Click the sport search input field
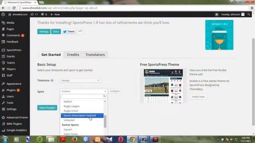This screenshot has width=255, height=143. pos(84,97)
